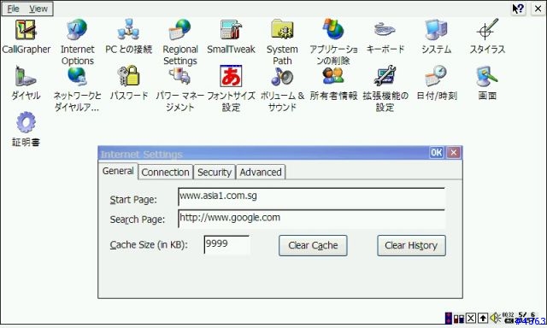The height and width of the screenshot is (328, 547).
Task: Click the 'Start Page:' label
Action: pyautogui.click(x=133, y=200)
